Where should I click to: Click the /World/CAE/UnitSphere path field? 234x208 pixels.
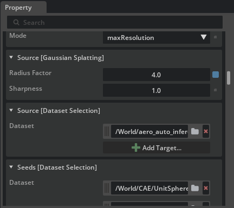coord(149,188)
